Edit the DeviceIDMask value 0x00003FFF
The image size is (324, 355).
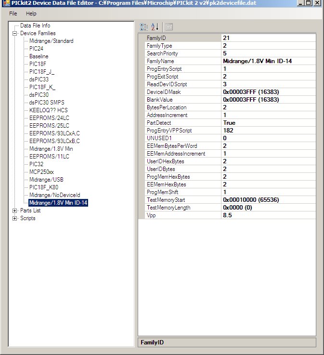pos(269,92)
